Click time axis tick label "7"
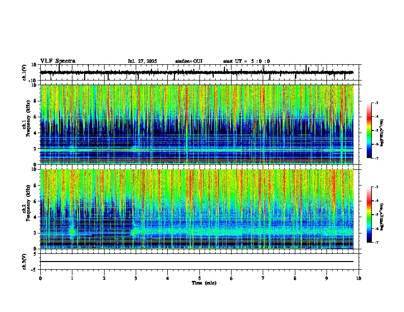 (263, 278)
